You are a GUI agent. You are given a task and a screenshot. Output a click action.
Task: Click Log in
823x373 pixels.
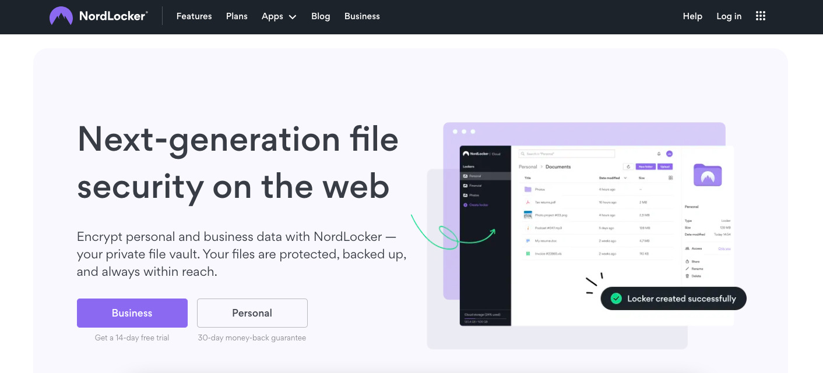click(x=729, y=16)
